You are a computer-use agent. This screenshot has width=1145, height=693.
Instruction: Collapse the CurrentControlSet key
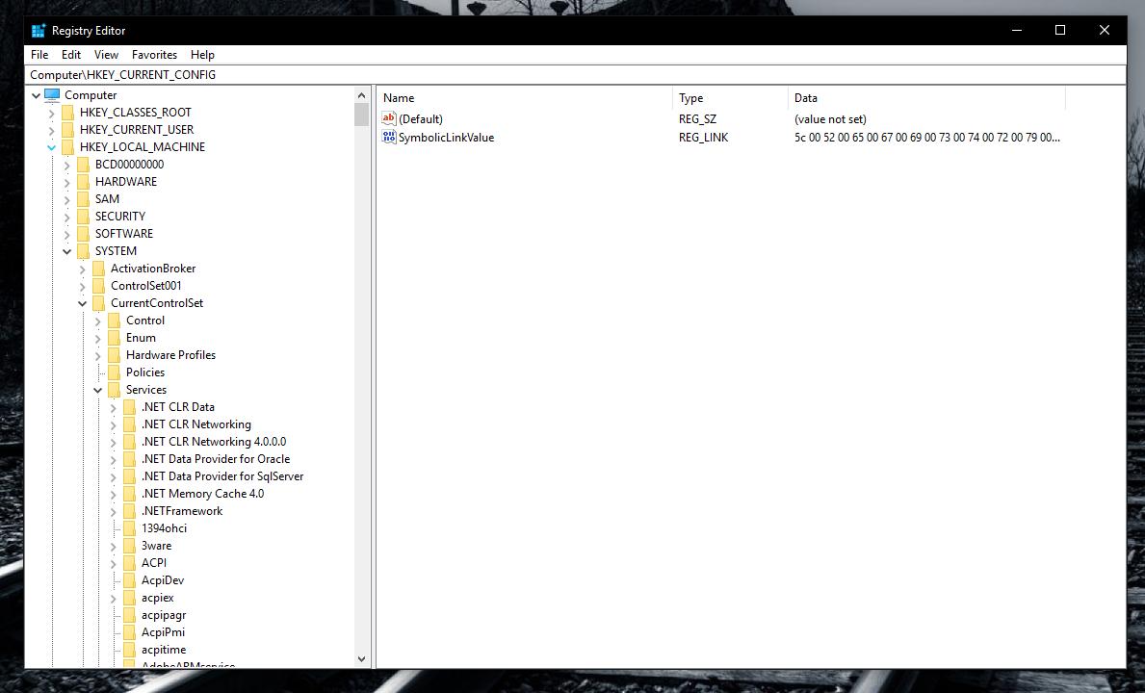[82, 303]
